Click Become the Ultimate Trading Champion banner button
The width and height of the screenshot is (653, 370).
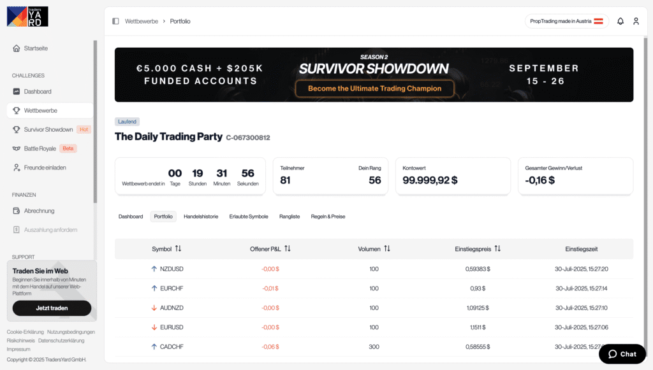pos(374,89)
